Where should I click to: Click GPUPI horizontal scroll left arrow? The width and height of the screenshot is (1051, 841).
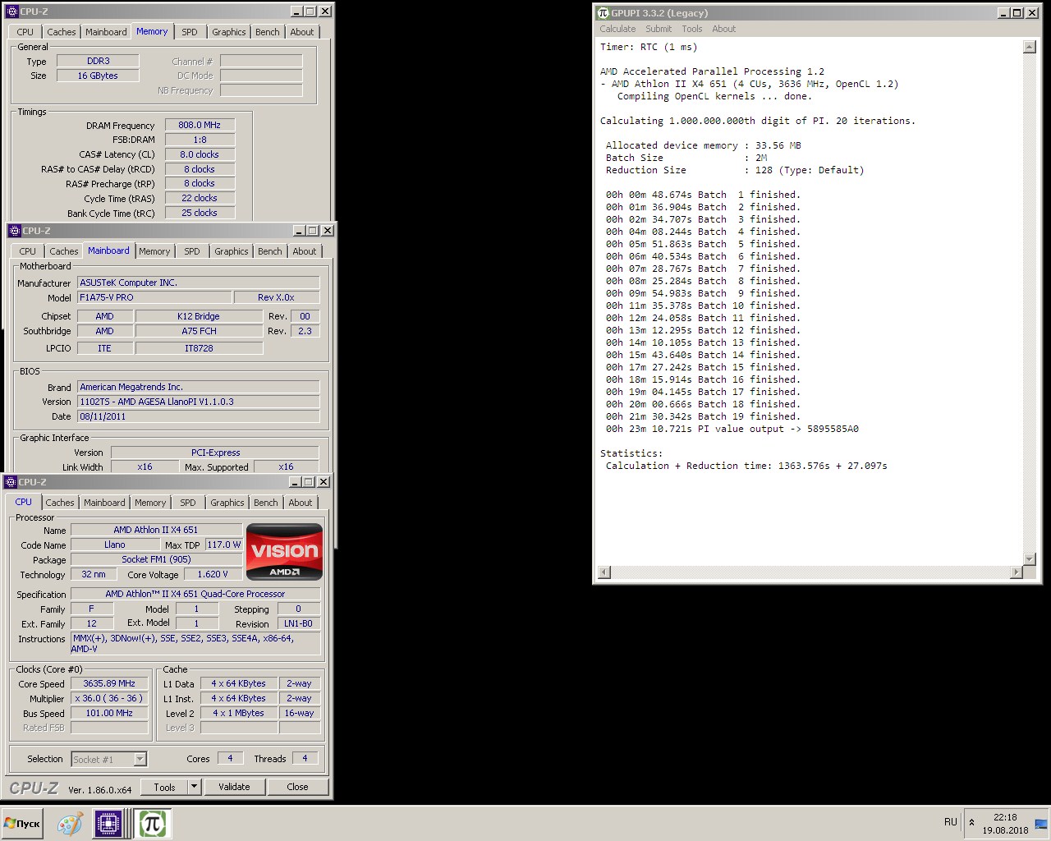pyautogui.click(x=604, y=572)
